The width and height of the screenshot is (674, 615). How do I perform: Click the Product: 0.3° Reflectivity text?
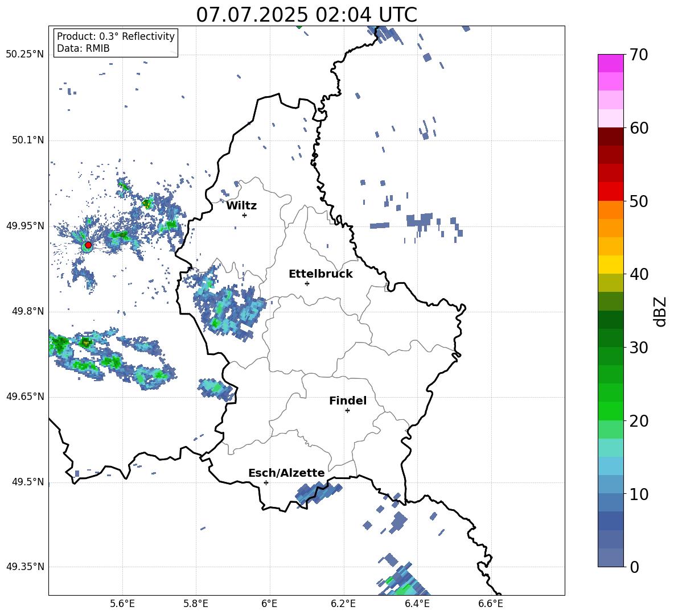[x=116, y=36]
